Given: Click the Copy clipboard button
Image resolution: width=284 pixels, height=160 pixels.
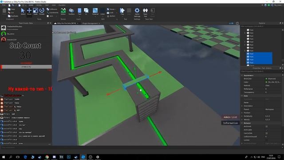Looking at the screenshot, I should tap(12, 9).
